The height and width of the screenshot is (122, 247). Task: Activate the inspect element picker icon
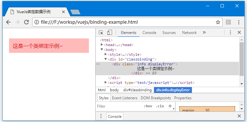click(x=101, y=33)
